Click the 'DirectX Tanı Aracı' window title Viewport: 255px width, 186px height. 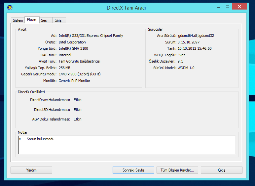(x=126, y=8)
